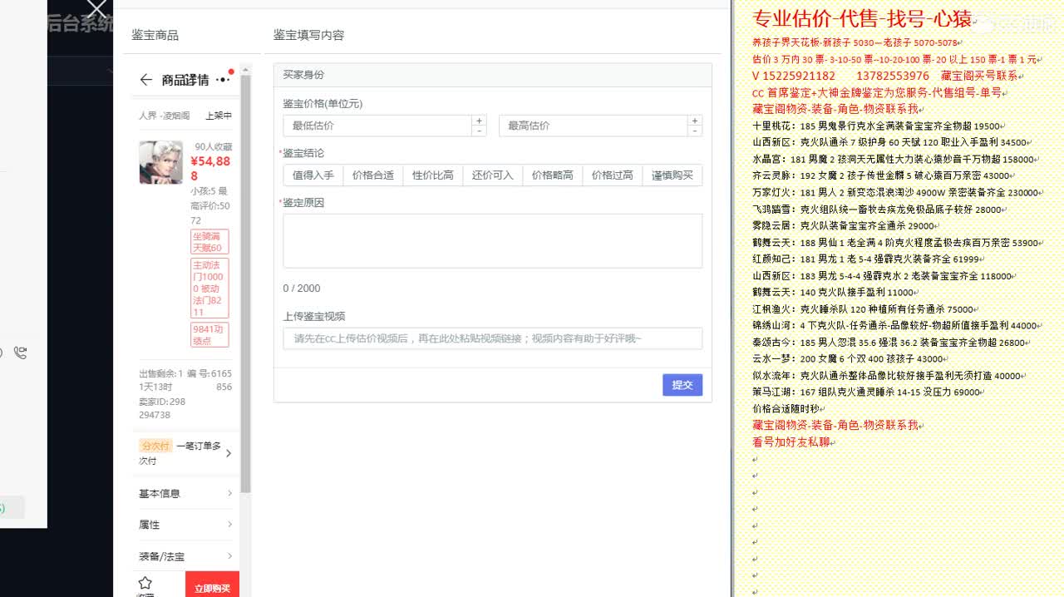1064x597 pixels.
Task: Click the product panel vertical scrollbar
Action: coord(245,283)
